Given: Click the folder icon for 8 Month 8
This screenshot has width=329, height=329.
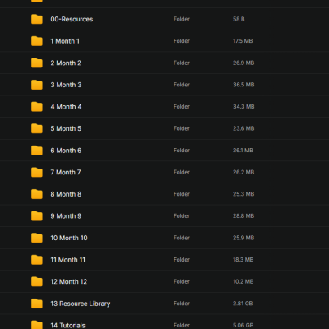Looking at the screenshot, I should 37,194.
